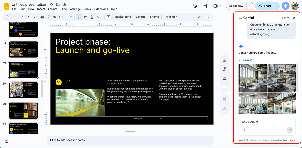302x148 pixels.
Task: Click the undo arrow in the toolbar
Action: (29, 17)
